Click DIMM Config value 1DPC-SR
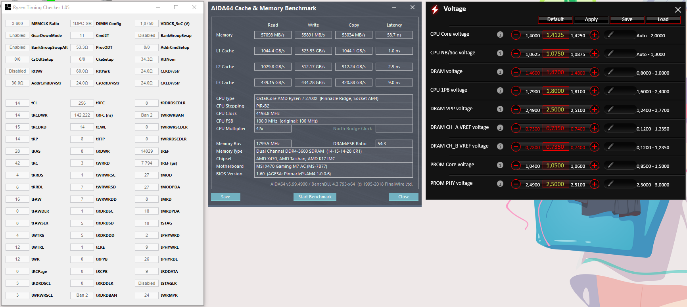The width and height of the screenshot is (687, 307). pyautogui.click(x=82, y=23)
